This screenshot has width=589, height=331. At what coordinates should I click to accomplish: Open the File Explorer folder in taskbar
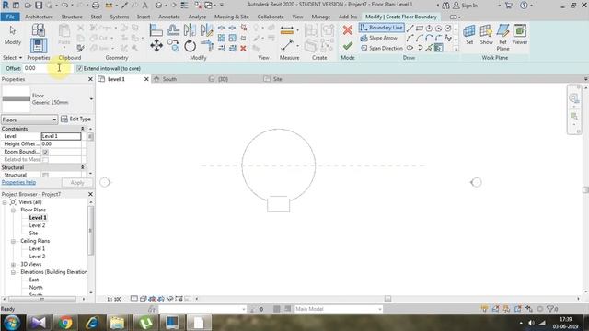click(117, 323)
